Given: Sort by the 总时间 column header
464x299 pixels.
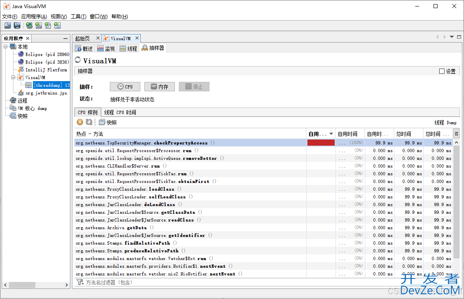Looking at the screenshot, I should [x=408, y=134].
